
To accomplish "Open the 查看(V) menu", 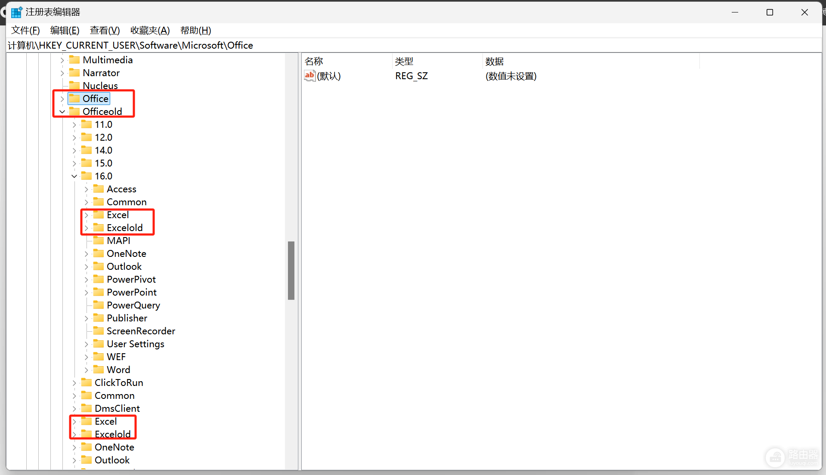I will click(105, 30).
